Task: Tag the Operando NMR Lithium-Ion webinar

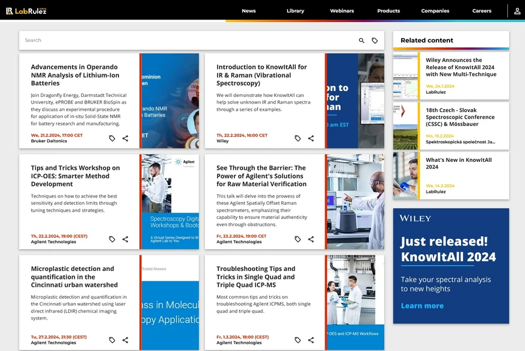Action: point(112,138)
